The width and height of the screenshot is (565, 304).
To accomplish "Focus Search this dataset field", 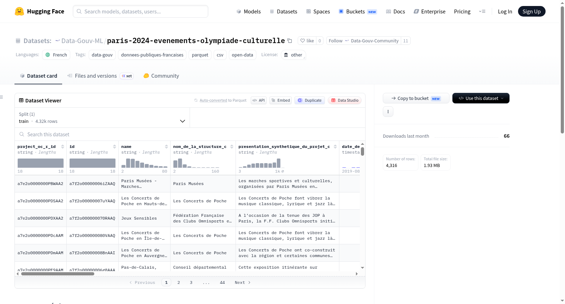I will pyautogui.click(x=190, y=134).
